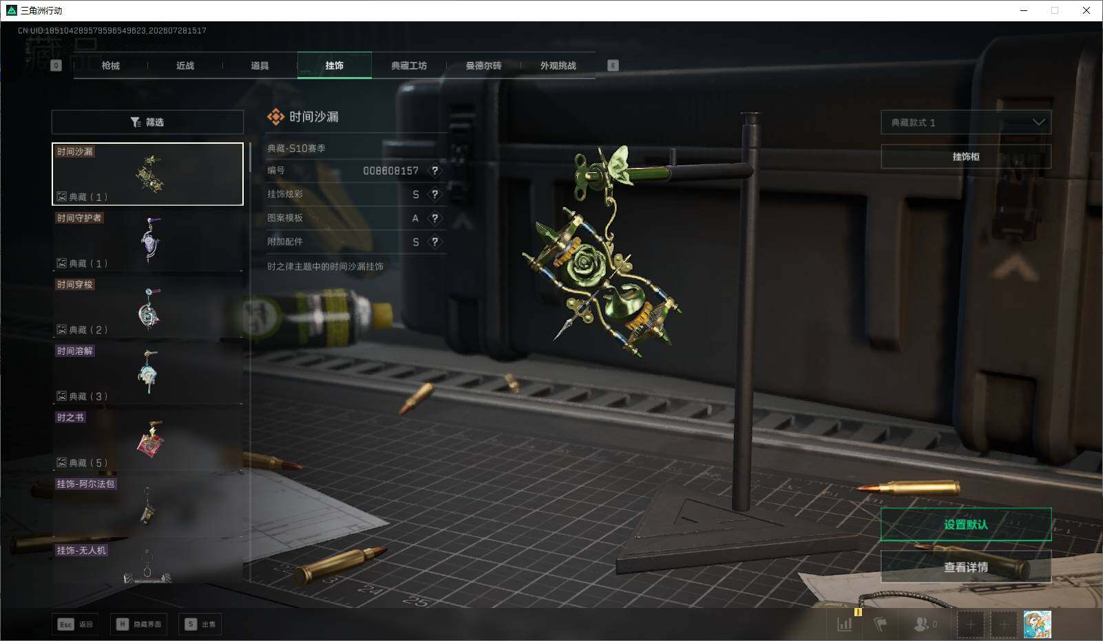The height and width of the screenshot is (641, 1103).
Task: Open the 挂饰柜 button
Action: (966, 157)
